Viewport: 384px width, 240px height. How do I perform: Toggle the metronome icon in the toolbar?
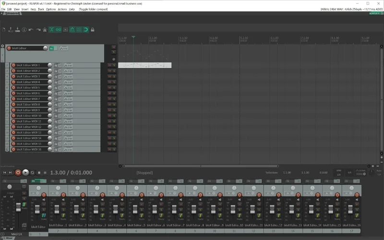click(x=45, y=30)
